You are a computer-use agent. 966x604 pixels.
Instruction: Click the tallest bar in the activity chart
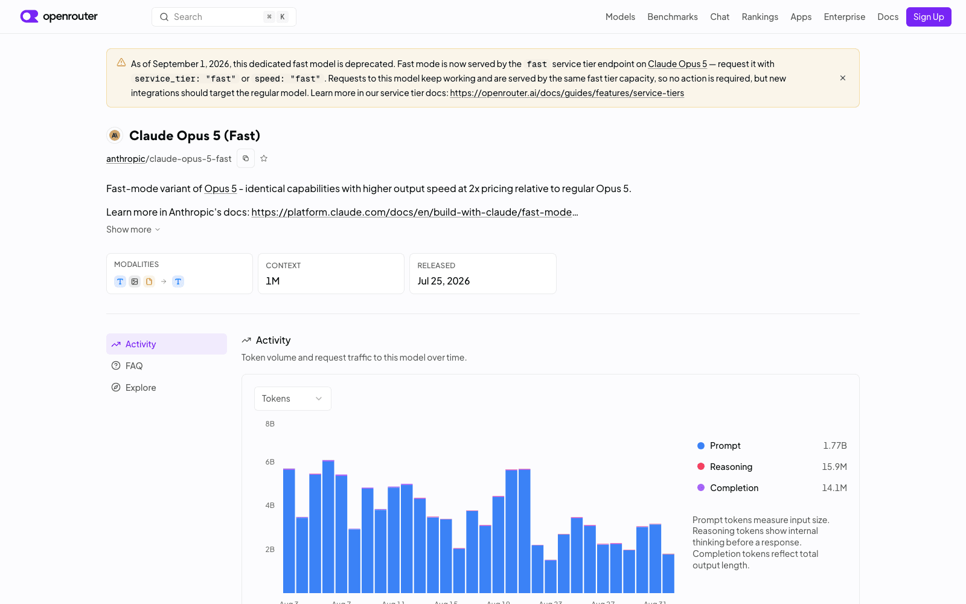click(x=328, y=527)
